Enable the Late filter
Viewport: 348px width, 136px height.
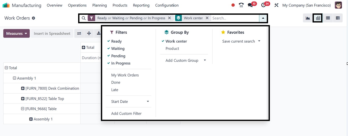point(115,90)
